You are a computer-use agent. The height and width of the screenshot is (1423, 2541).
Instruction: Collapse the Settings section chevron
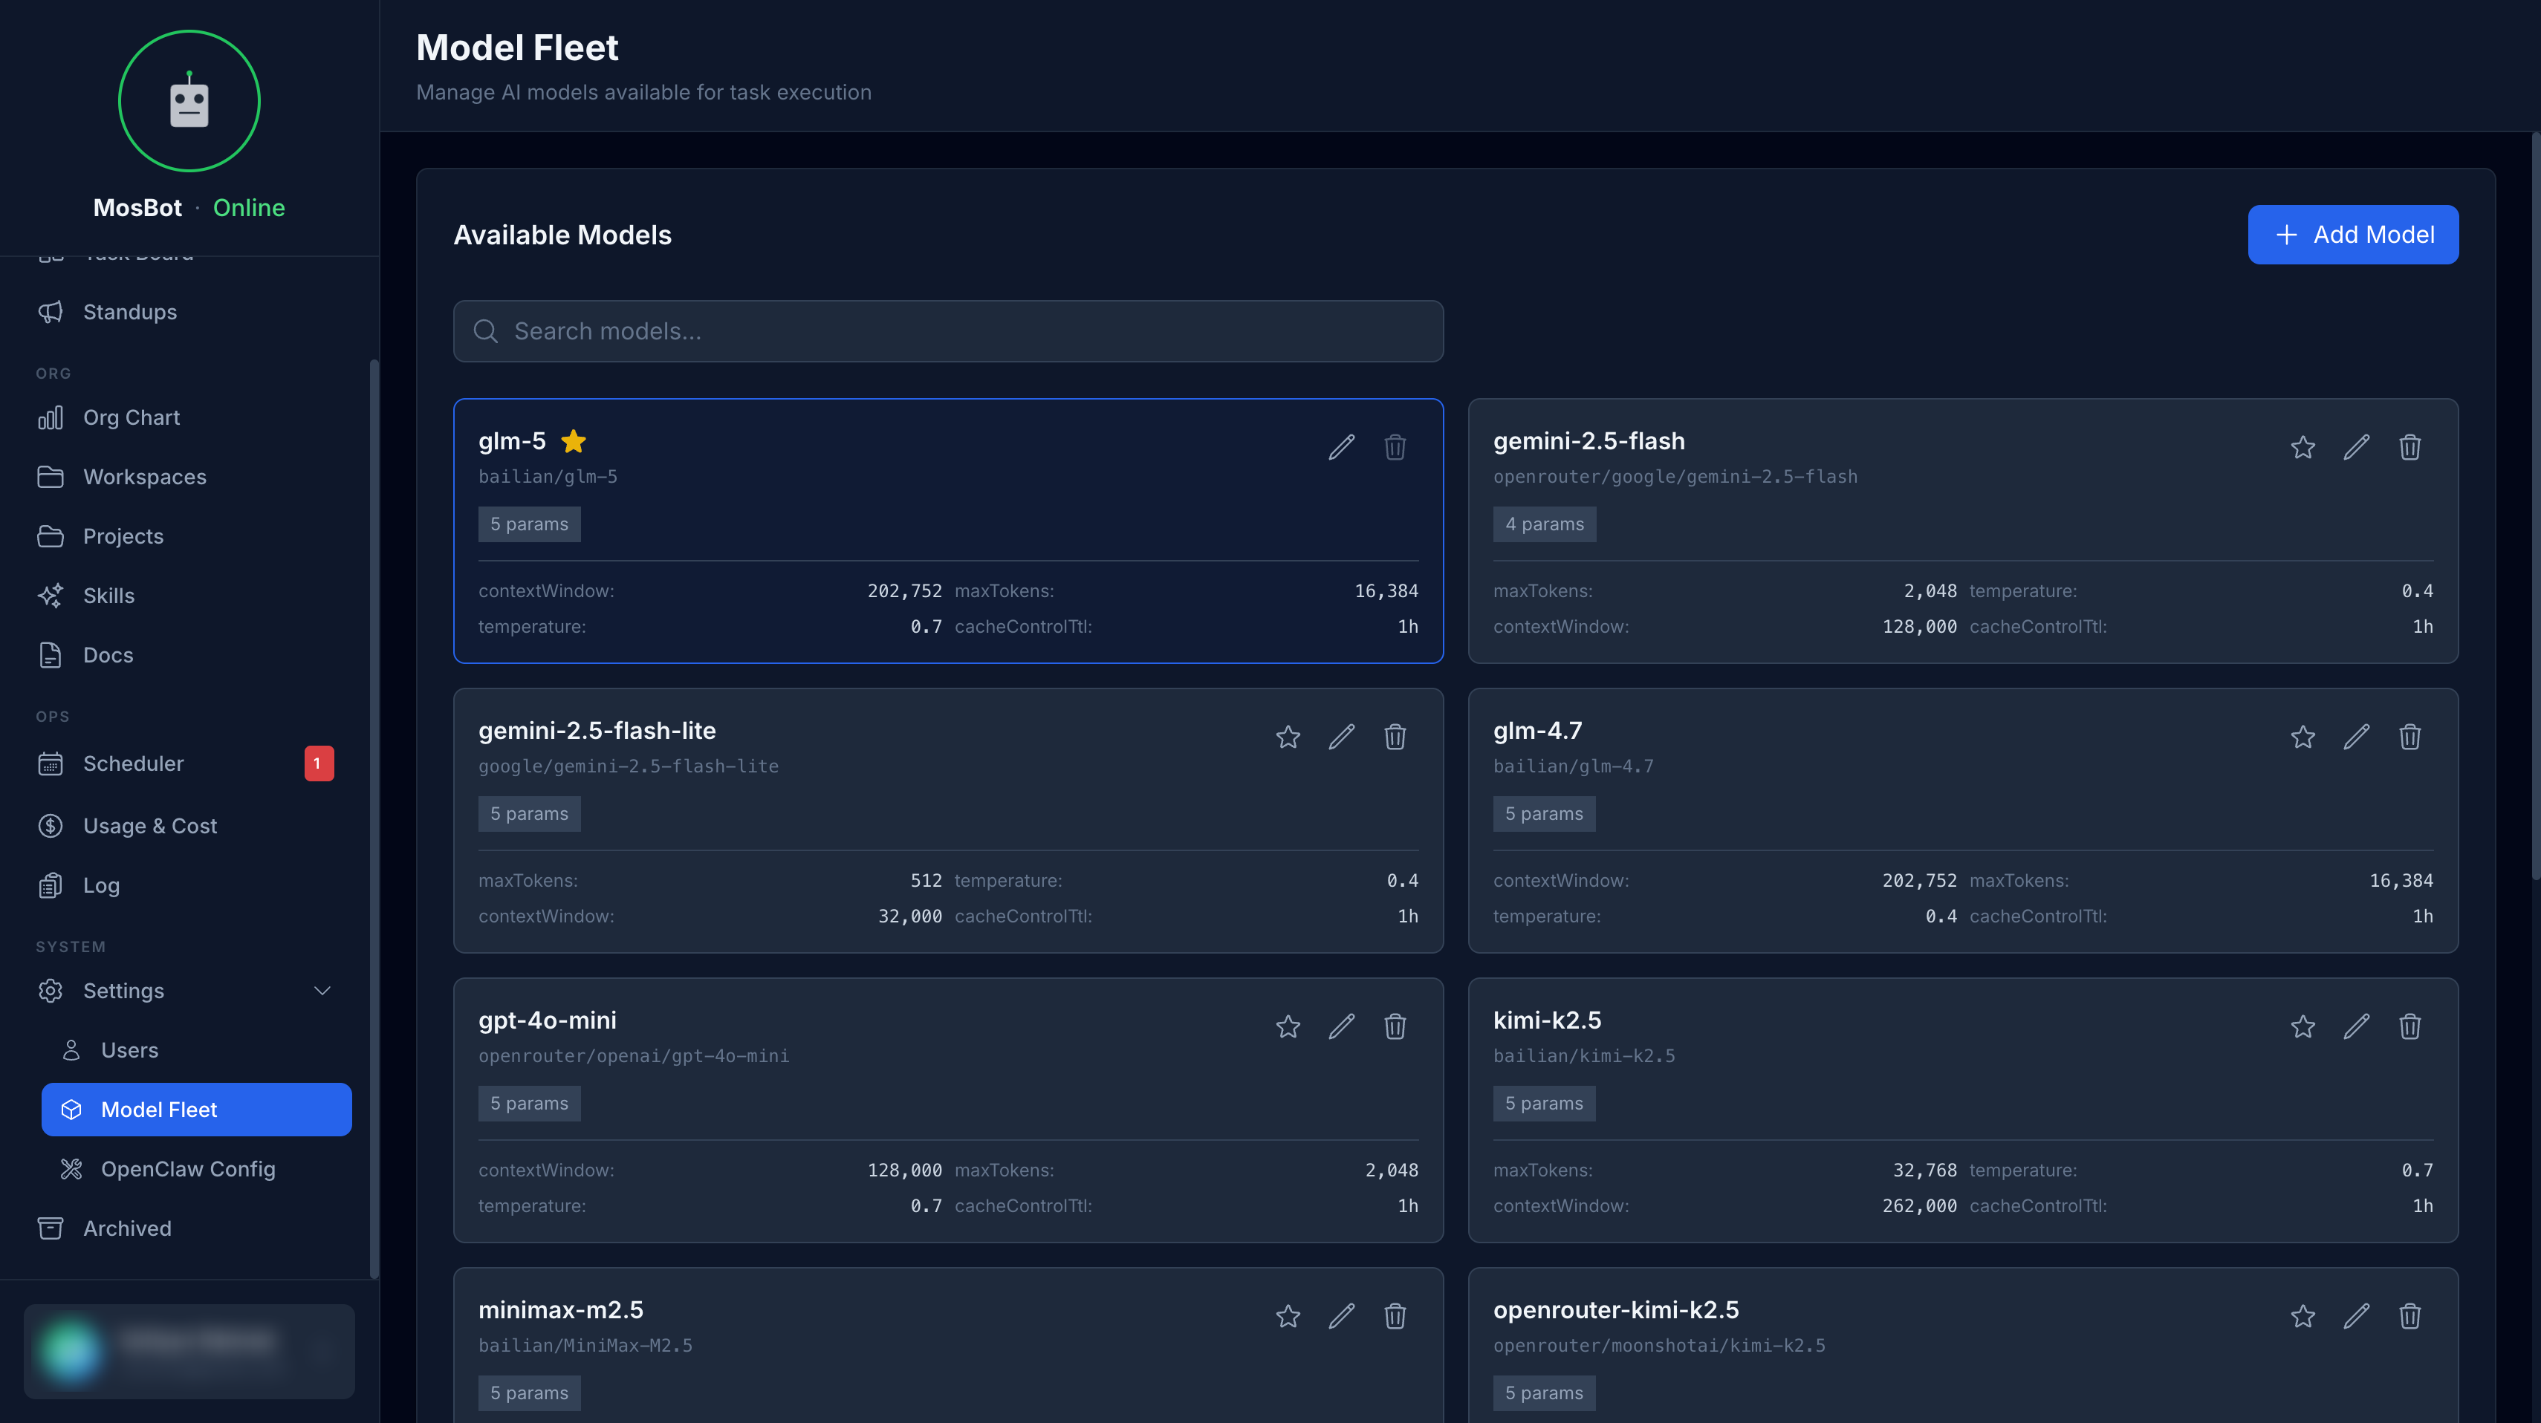click(322, 990)
